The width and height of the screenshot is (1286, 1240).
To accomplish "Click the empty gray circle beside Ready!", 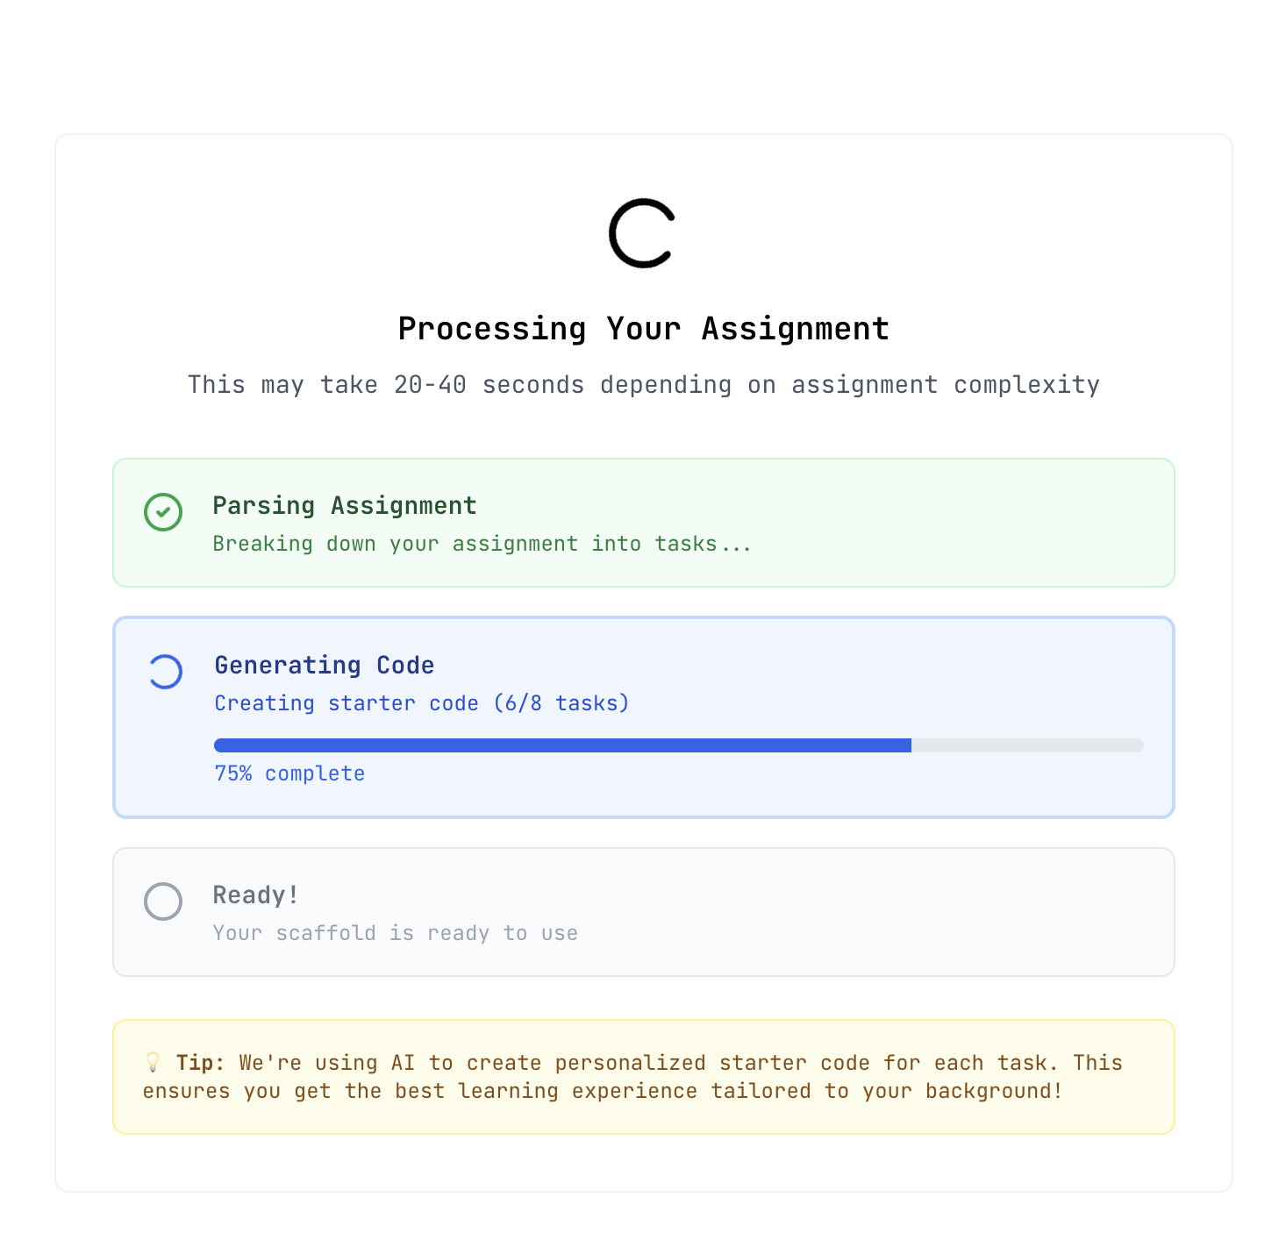I will click(x=163, y=901).
